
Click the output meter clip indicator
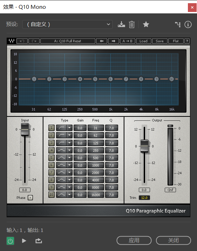click(x=170, y=126)
